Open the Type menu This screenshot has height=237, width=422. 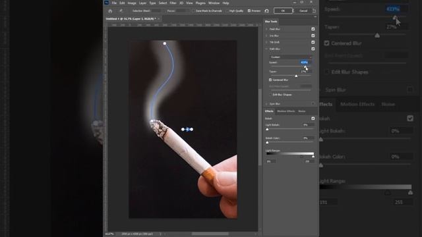(x=152, y=3)
